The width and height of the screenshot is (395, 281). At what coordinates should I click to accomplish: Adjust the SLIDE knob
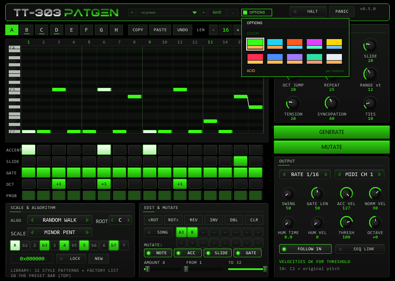coord(370,46)
